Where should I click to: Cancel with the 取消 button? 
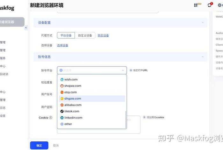[56, 146]
